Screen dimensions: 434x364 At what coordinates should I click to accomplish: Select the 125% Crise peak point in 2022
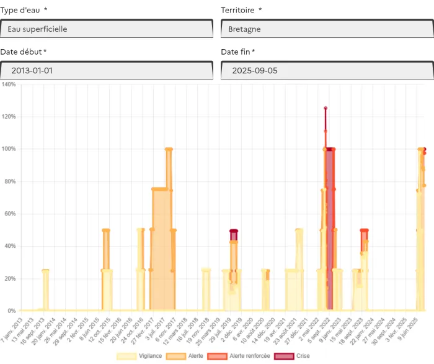(325, 108)
